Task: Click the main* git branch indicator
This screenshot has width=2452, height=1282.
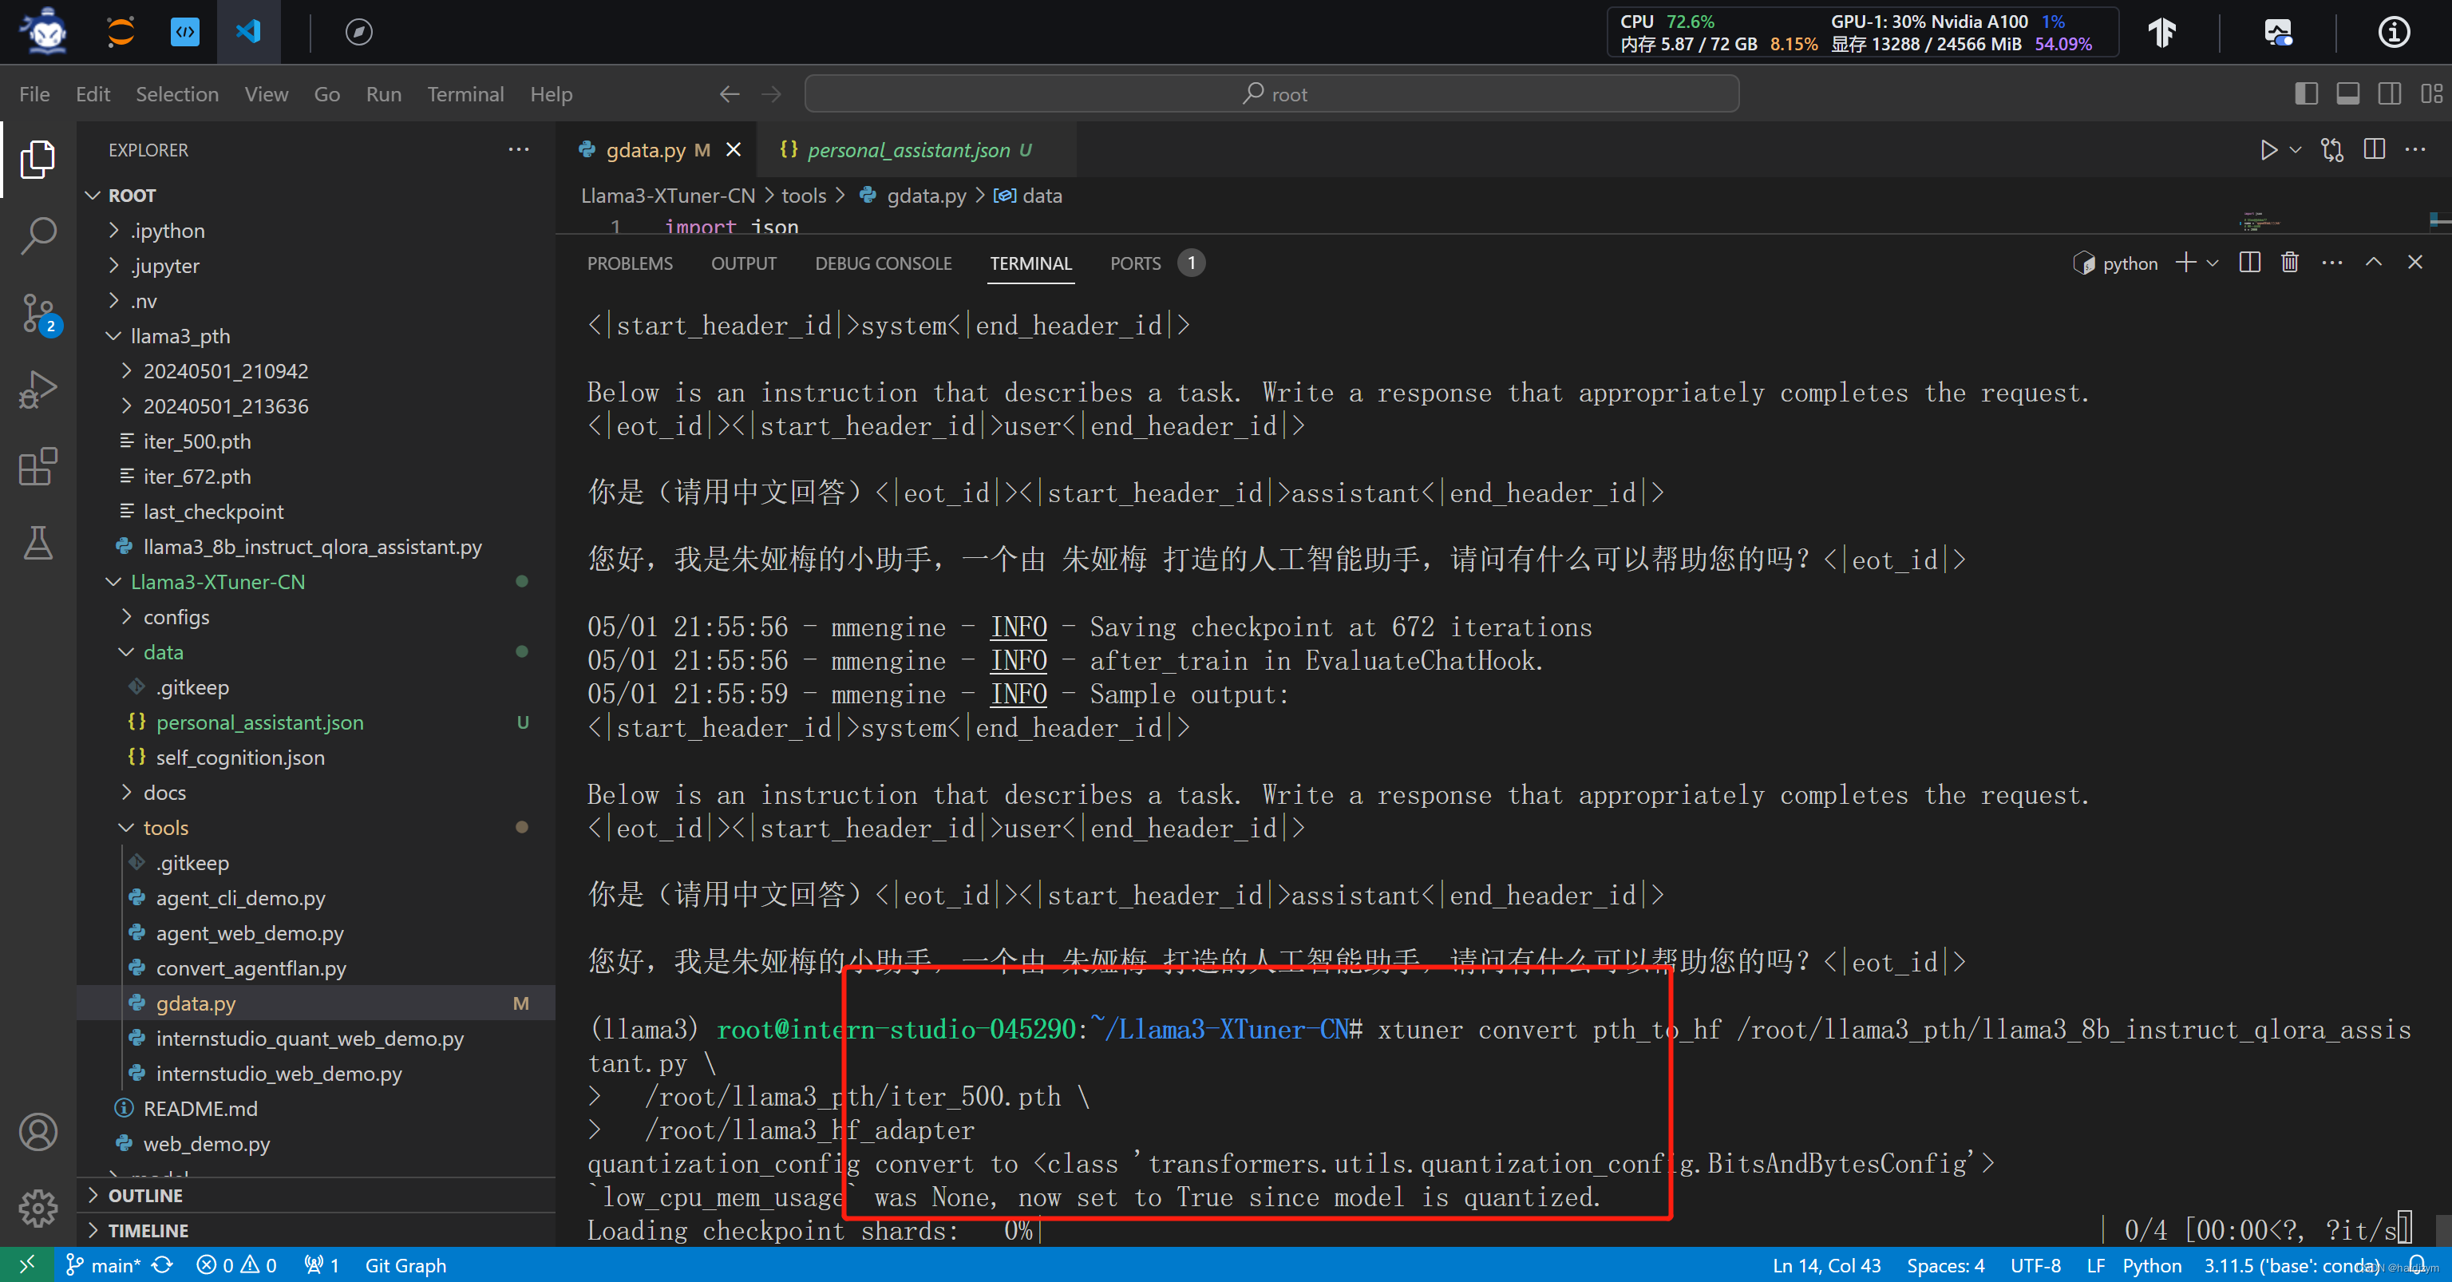Action: pyautogui.click(x=103, y=1265)
